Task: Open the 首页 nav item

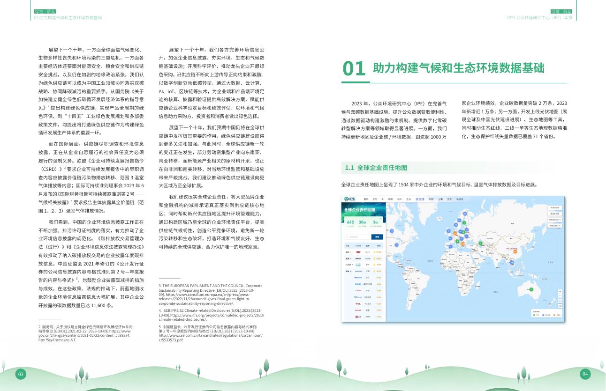Action: [x=366, y=199]
